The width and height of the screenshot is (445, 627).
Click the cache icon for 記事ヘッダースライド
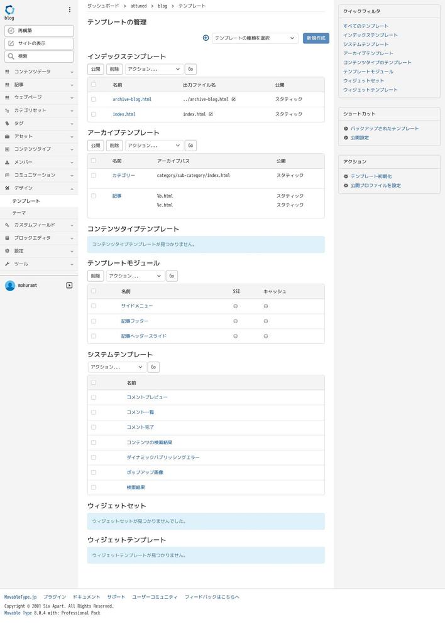[x=266, y=336]
